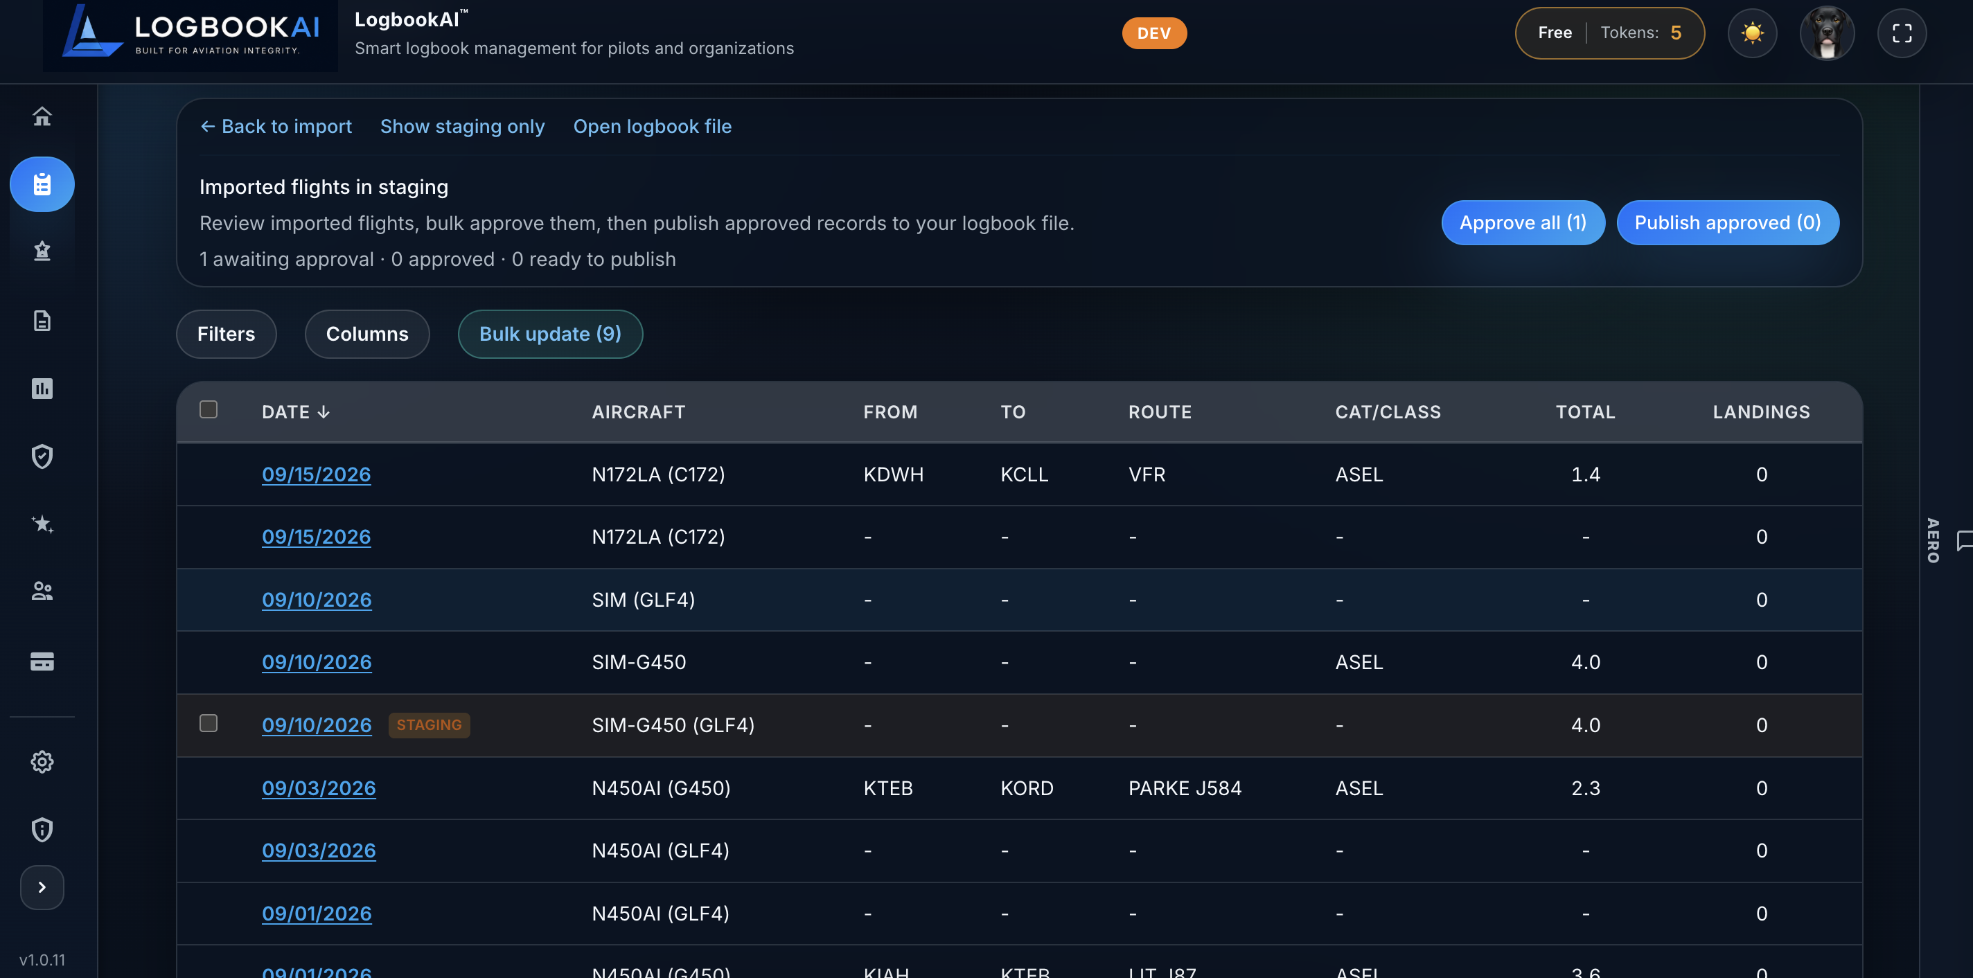1973x978 pixels.
Task: Open the Filters panel
Action: [x=226, y=334]
